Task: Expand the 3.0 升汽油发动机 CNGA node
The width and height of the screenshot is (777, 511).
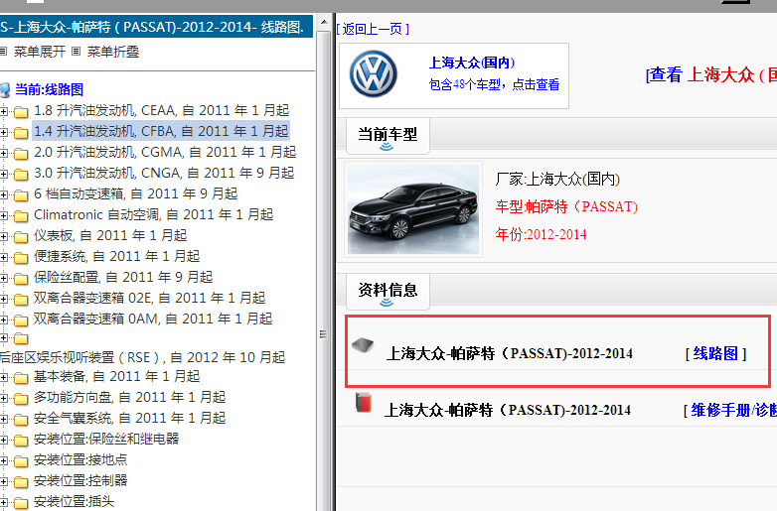Action: pyautogui.click(x=3, y=174)
